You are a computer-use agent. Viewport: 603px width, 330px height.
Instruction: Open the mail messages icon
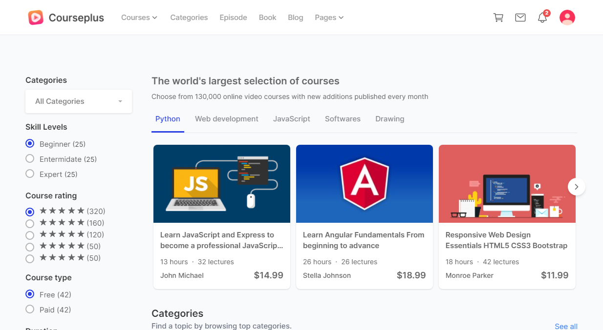click(520, 18)
